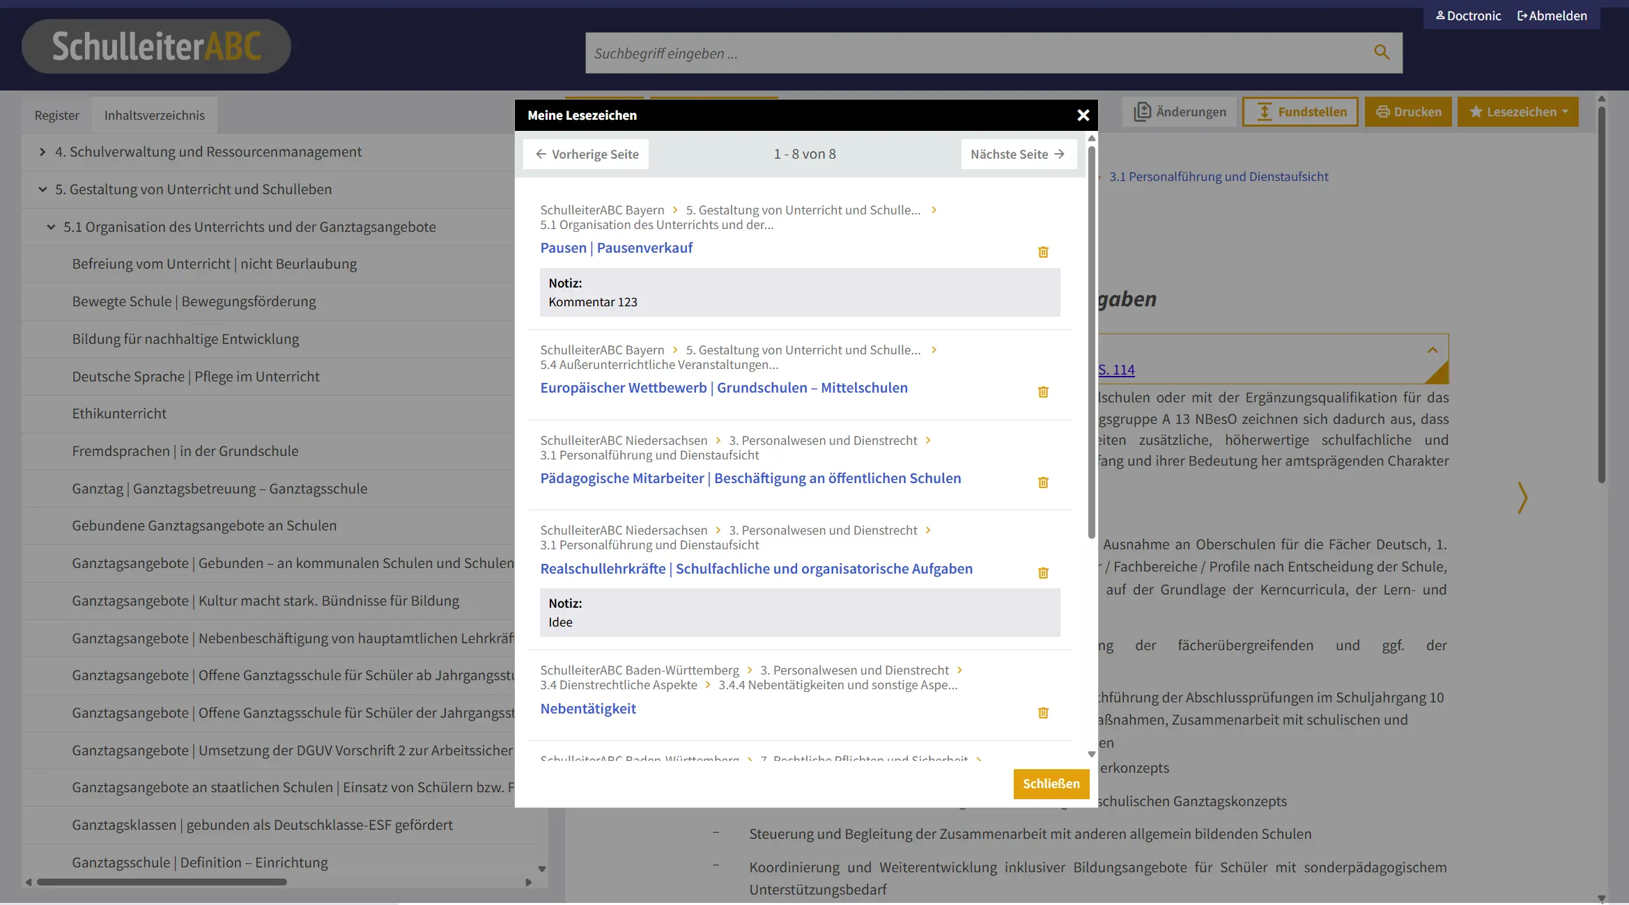The width and height of the screenshot is (1629, 905).
Task: Select Ganztagsangebote | Umsetzung der DGUV Vorschrift 2
Action: pyautogui.click(x=293, y=751)
